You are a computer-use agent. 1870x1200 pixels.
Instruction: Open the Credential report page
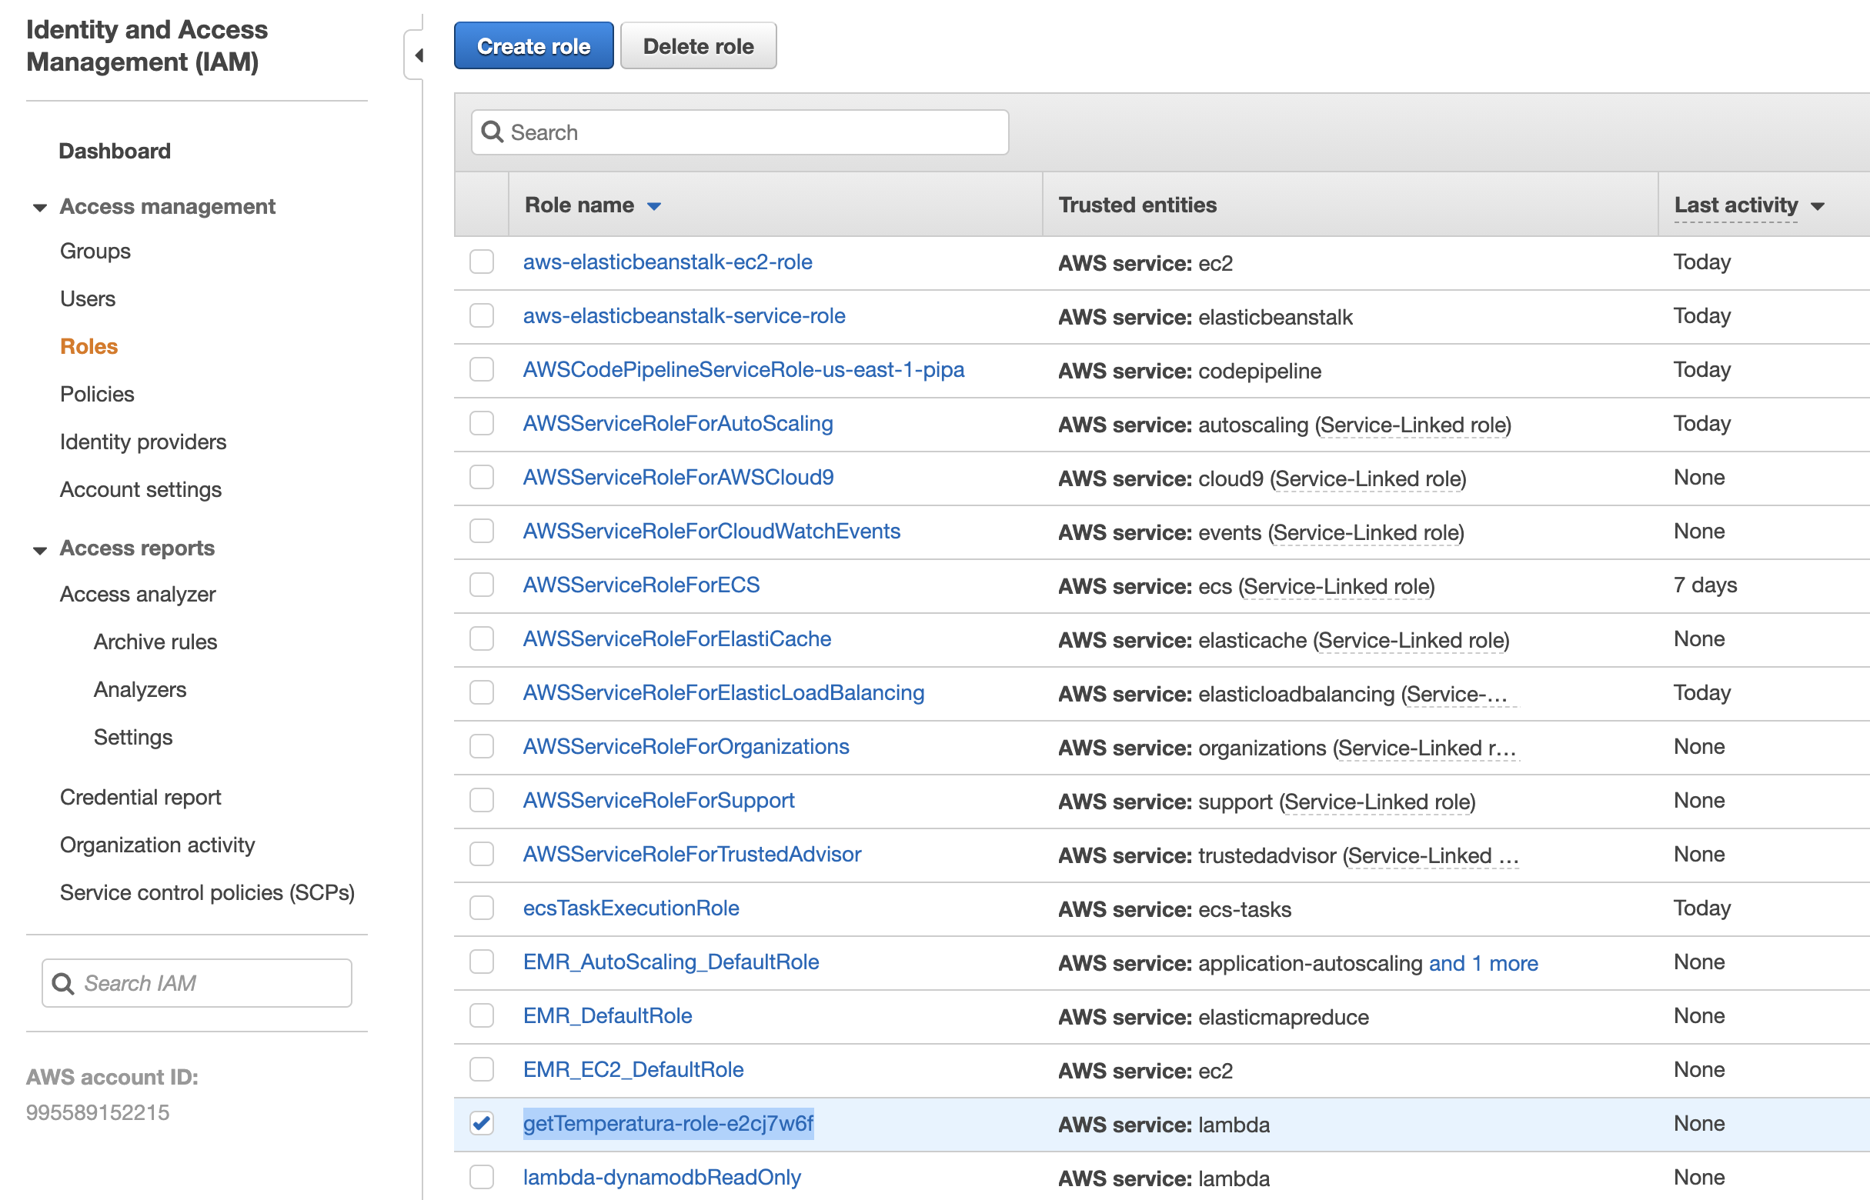140,797
